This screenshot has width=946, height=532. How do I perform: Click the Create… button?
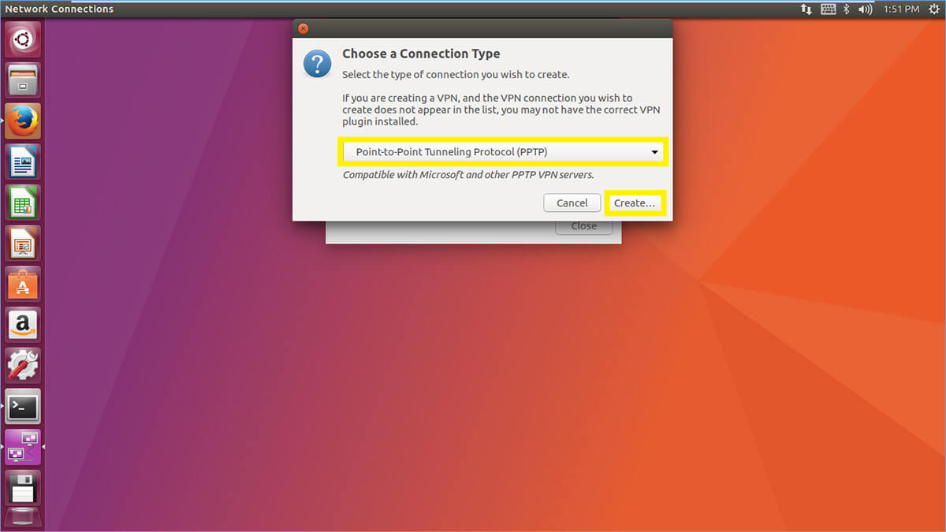click(635, 203)
